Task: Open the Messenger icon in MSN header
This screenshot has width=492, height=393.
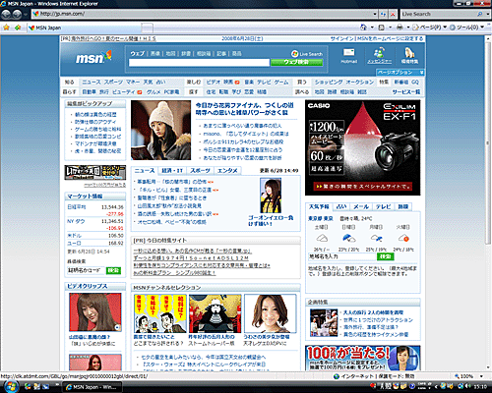Action: click(x=379, y=53)
